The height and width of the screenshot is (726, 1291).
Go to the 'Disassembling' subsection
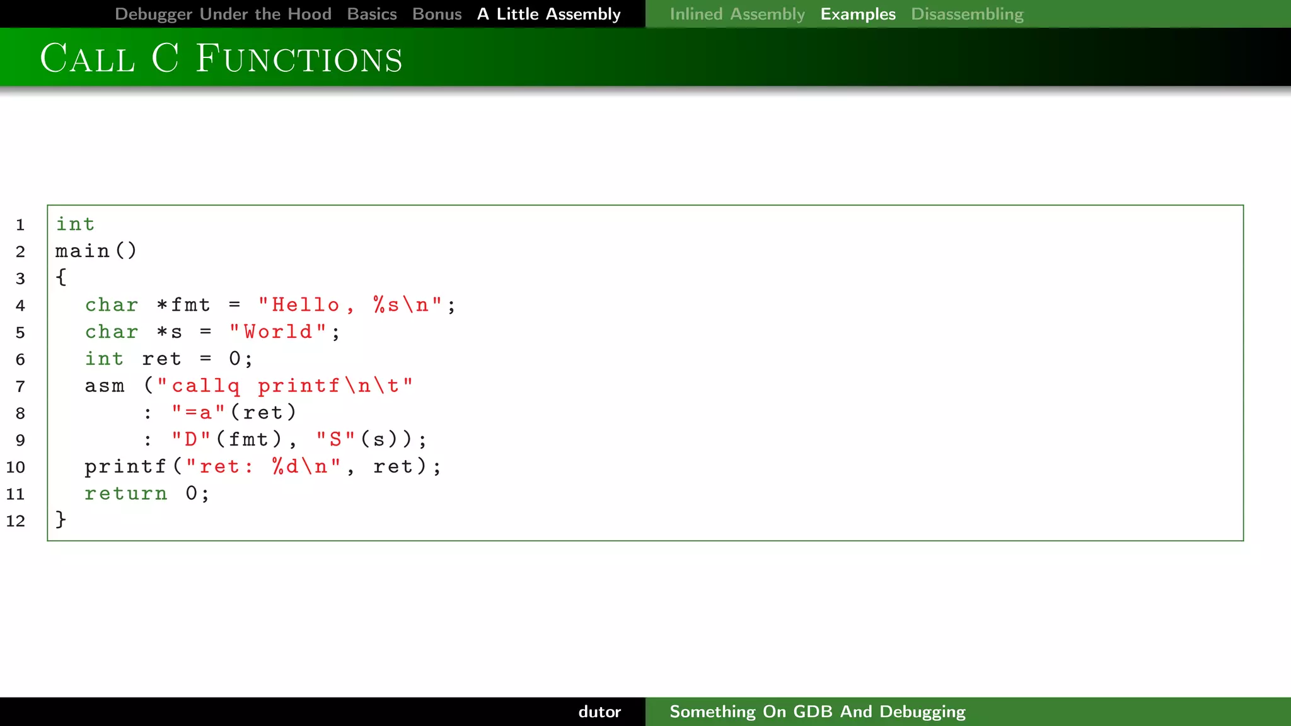(967, 14)
